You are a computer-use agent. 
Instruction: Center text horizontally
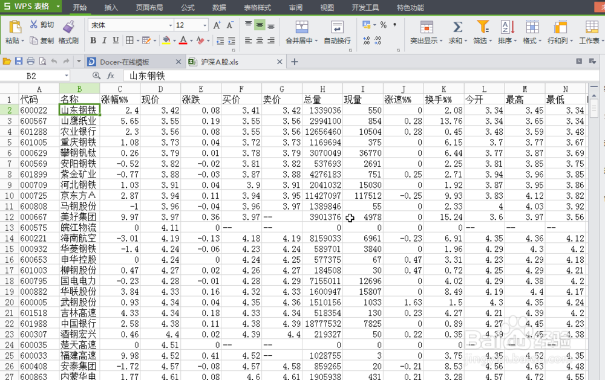[260, 40]
